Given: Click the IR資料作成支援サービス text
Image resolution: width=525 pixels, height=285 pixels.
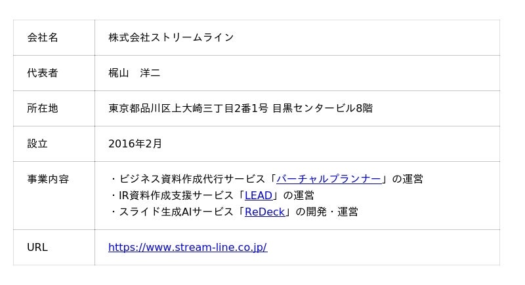Looking at the screenshot, I should (x=176, y=195).
